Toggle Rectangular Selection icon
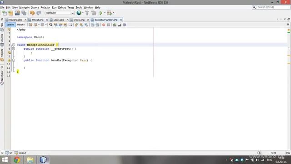The image size is (291, 164). (x=70, y=25)
